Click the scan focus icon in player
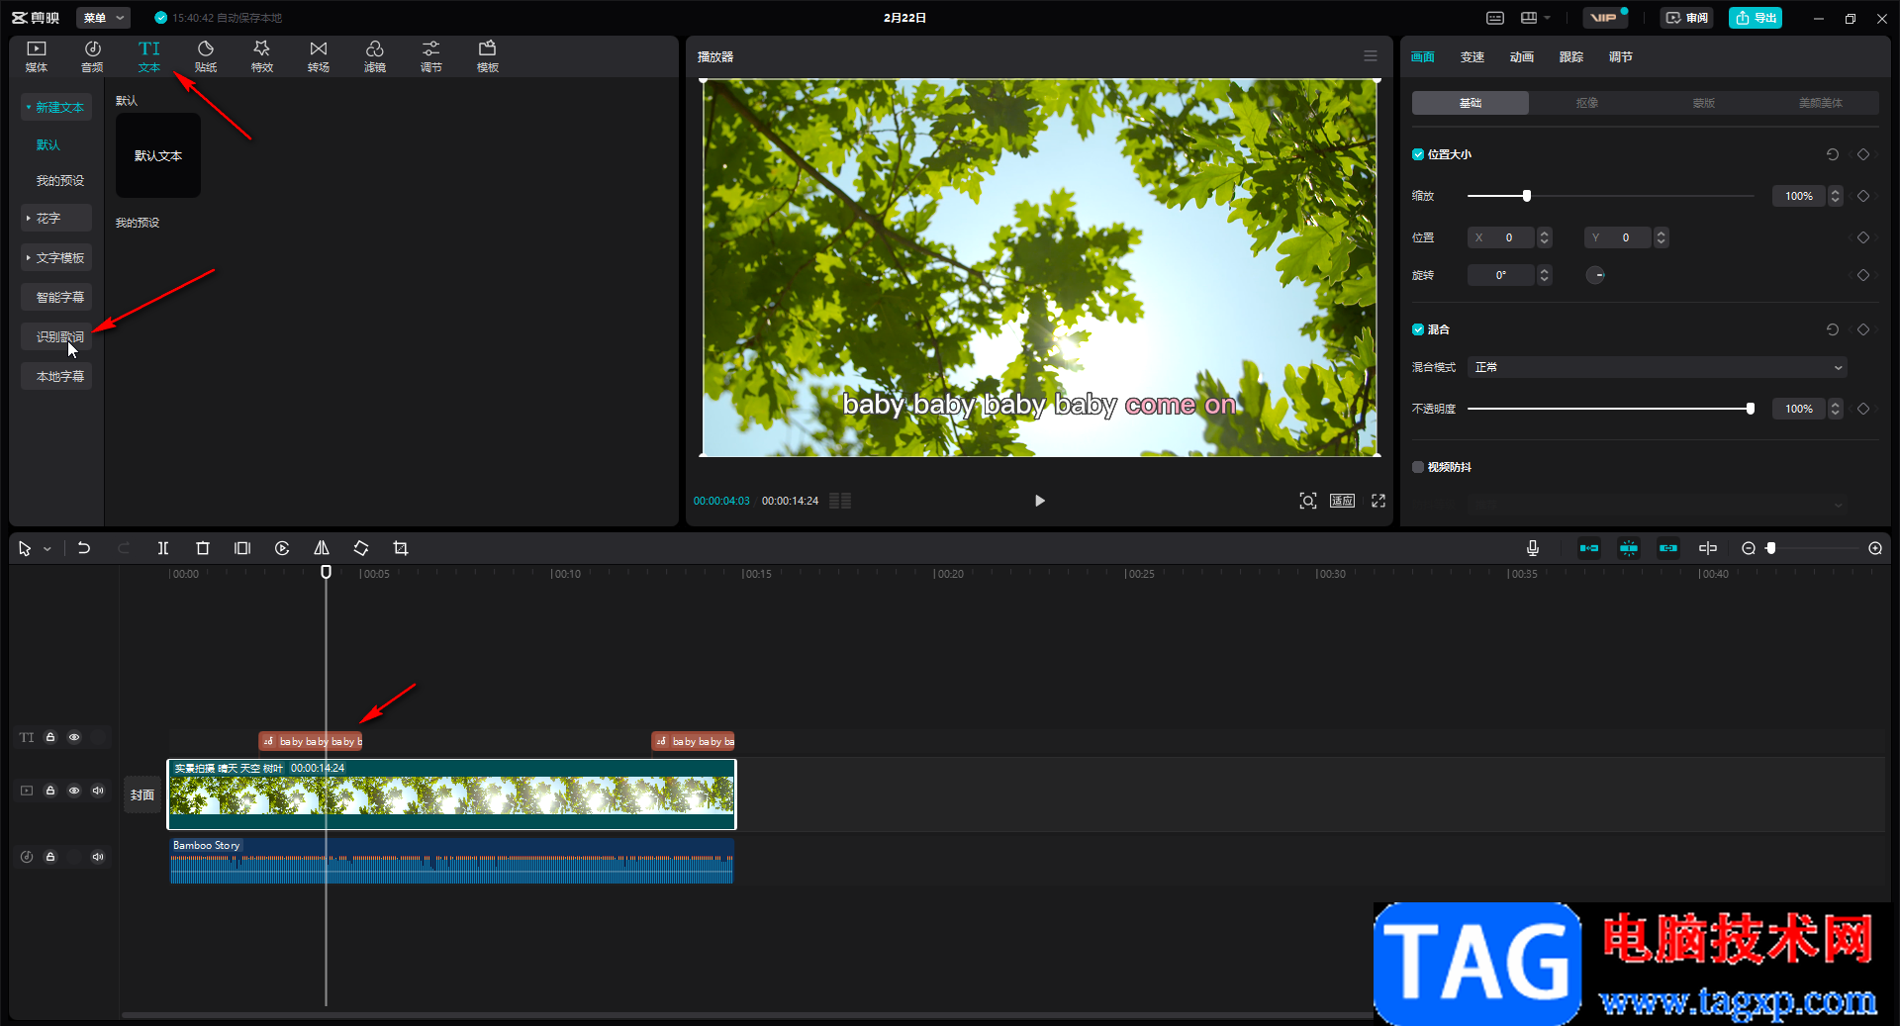1900x1026 pixels. coord(1308,501)
